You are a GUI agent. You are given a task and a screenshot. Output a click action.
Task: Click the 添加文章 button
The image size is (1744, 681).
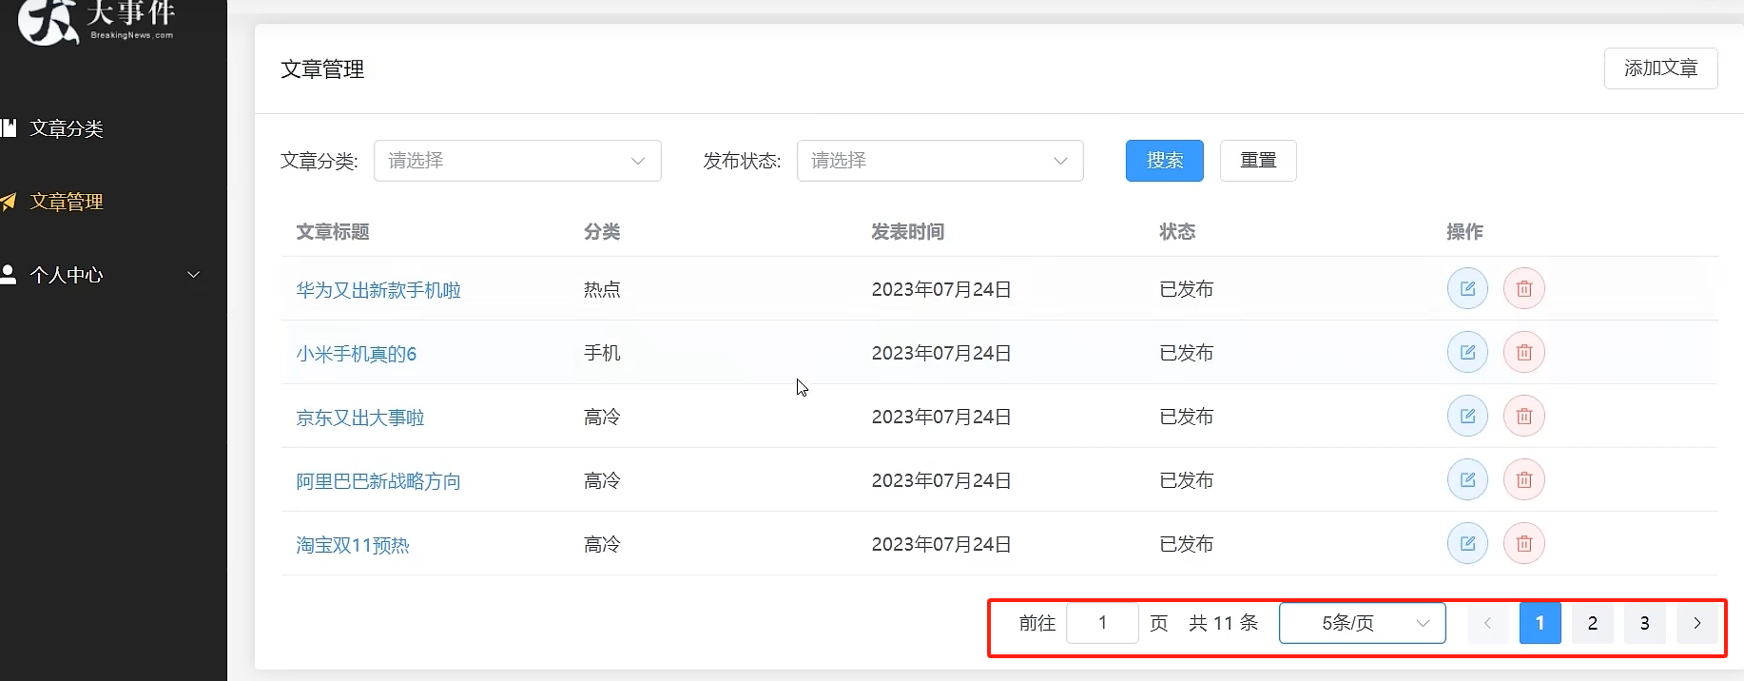point(1660,68)
